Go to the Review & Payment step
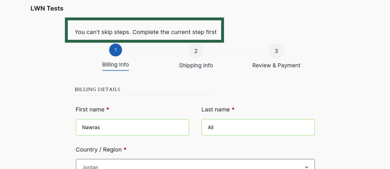This screenshot has height=169, width=390. [x=276, y=65]
